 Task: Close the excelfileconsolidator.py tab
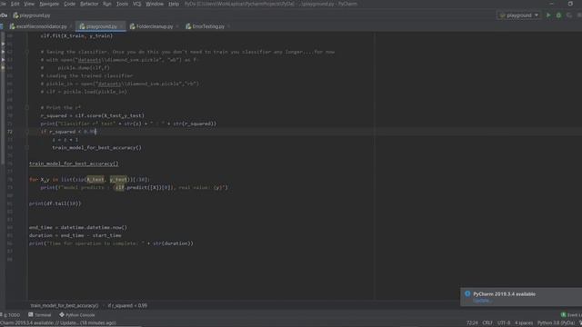pos(70,26)
